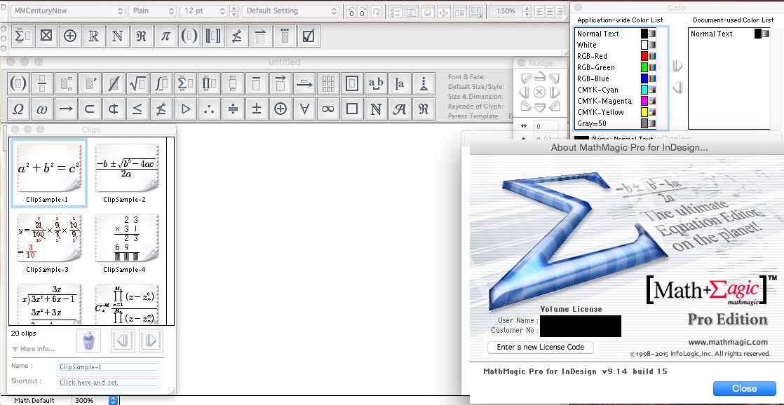Insert crossed box symbol from top toolbar
Image resolution: width=784 pixels, height=405 pixels.
(x=46, y=36)
